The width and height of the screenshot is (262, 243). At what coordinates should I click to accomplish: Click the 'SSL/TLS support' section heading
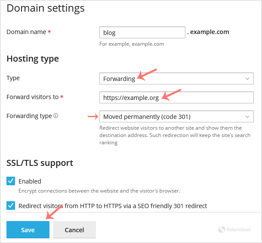point(40,163)
